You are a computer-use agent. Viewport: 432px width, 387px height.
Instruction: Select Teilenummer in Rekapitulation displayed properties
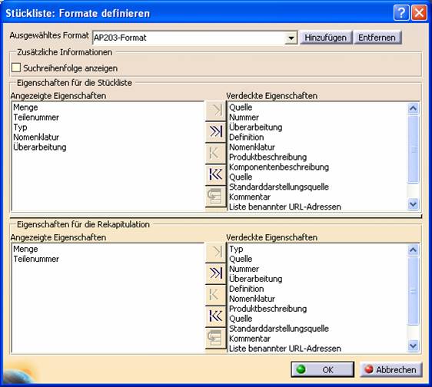tap(36, 259)
